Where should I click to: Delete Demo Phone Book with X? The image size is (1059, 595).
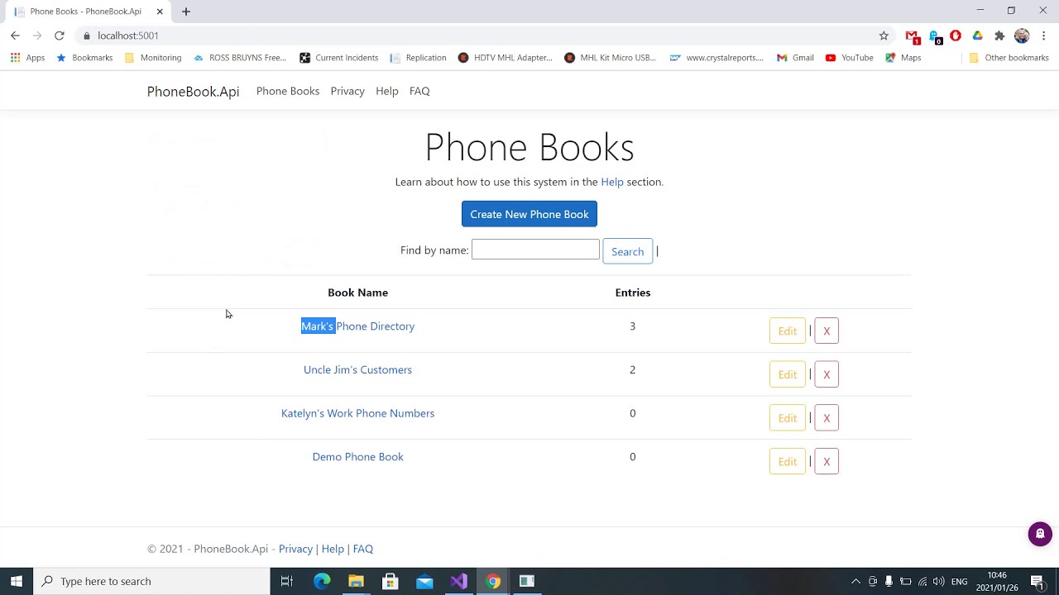pyautogui.click(x=827, y=461)
